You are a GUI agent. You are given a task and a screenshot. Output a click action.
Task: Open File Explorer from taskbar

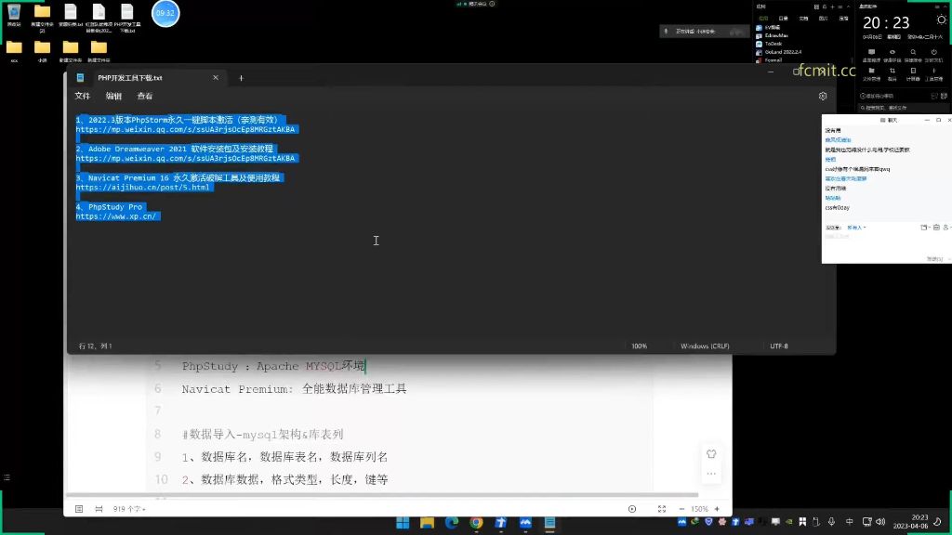(x=427, y=523)
